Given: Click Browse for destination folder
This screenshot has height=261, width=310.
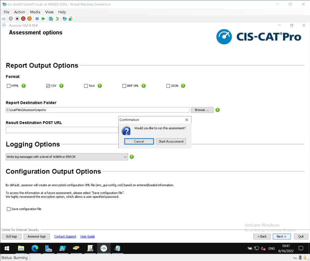Looking at the screenshot, I should pos(202,110).
